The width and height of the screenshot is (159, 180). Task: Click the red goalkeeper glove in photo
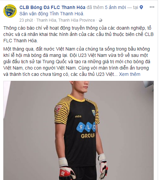point(66,170)
